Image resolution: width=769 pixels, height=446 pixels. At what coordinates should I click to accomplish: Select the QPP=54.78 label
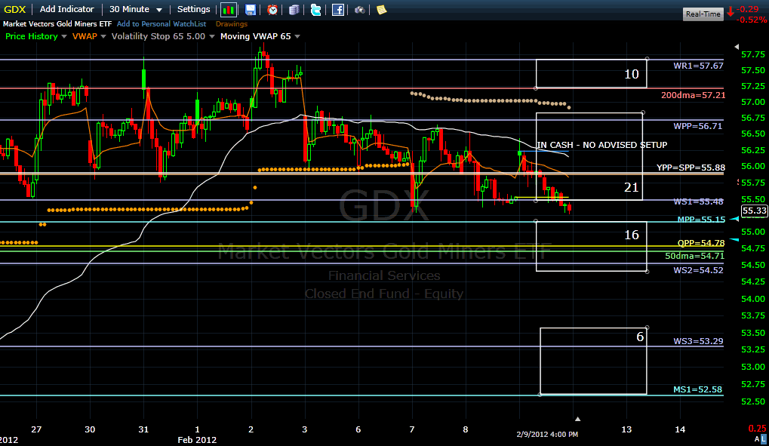point(701,243)
